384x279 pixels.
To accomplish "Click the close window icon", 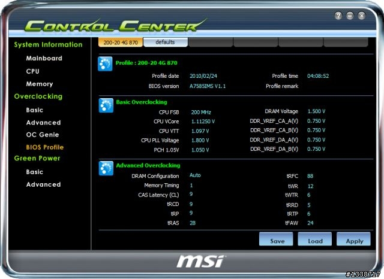I will click(x=361, y=16).
